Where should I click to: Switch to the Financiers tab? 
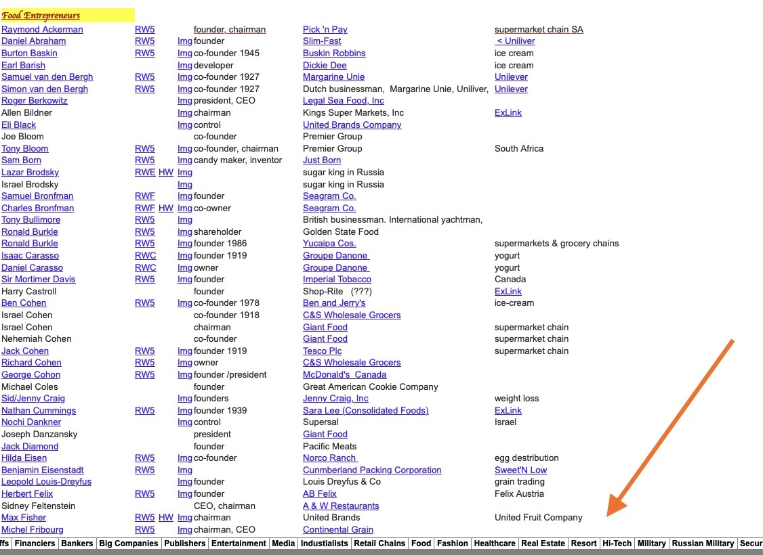35,543
